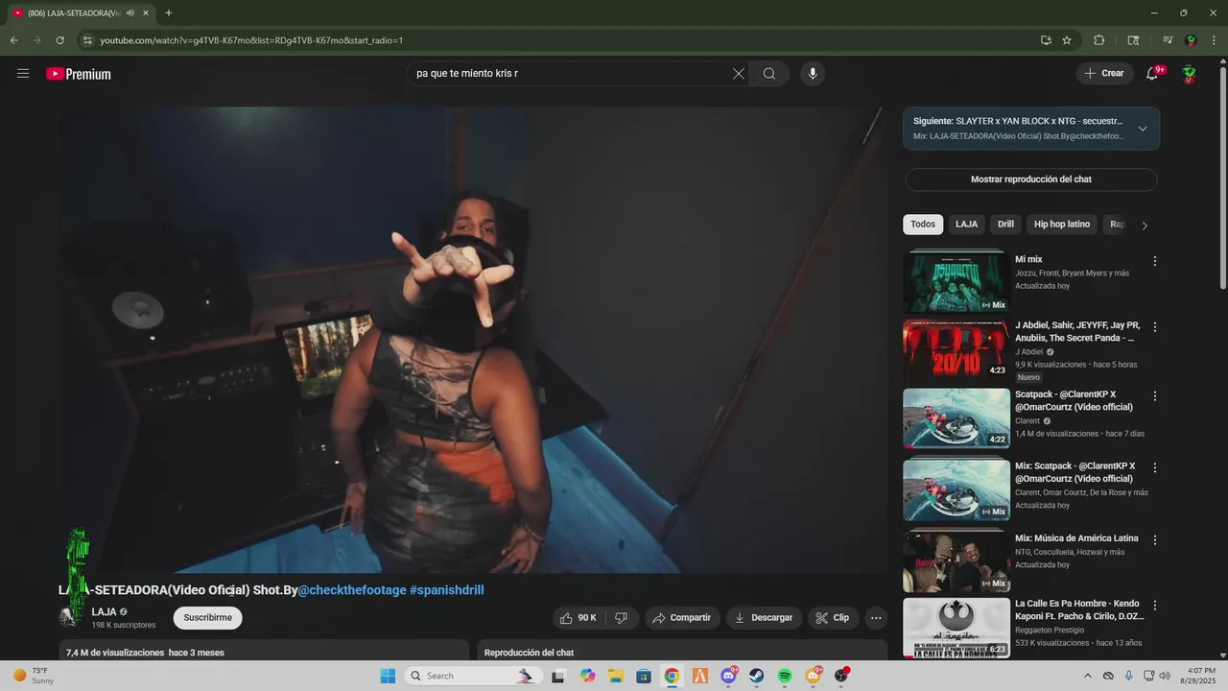
Task: Dislike the LAJA video
Action: (622, 618)
